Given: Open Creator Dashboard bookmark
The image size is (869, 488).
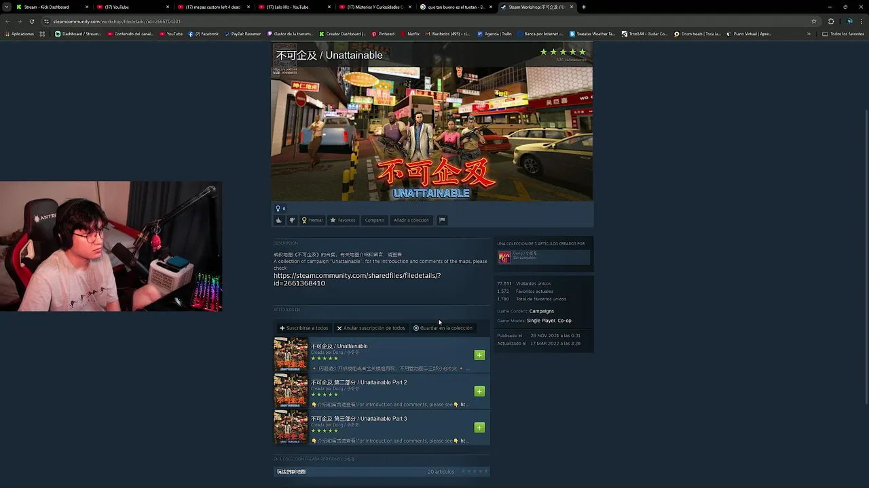Looking at the screenshot, I should (x=343, y=34).
